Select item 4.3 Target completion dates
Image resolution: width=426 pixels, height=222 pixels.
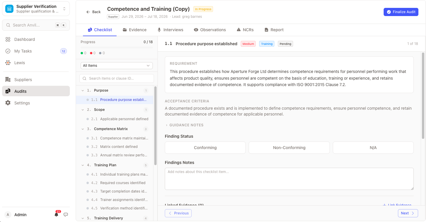[114, 191]
